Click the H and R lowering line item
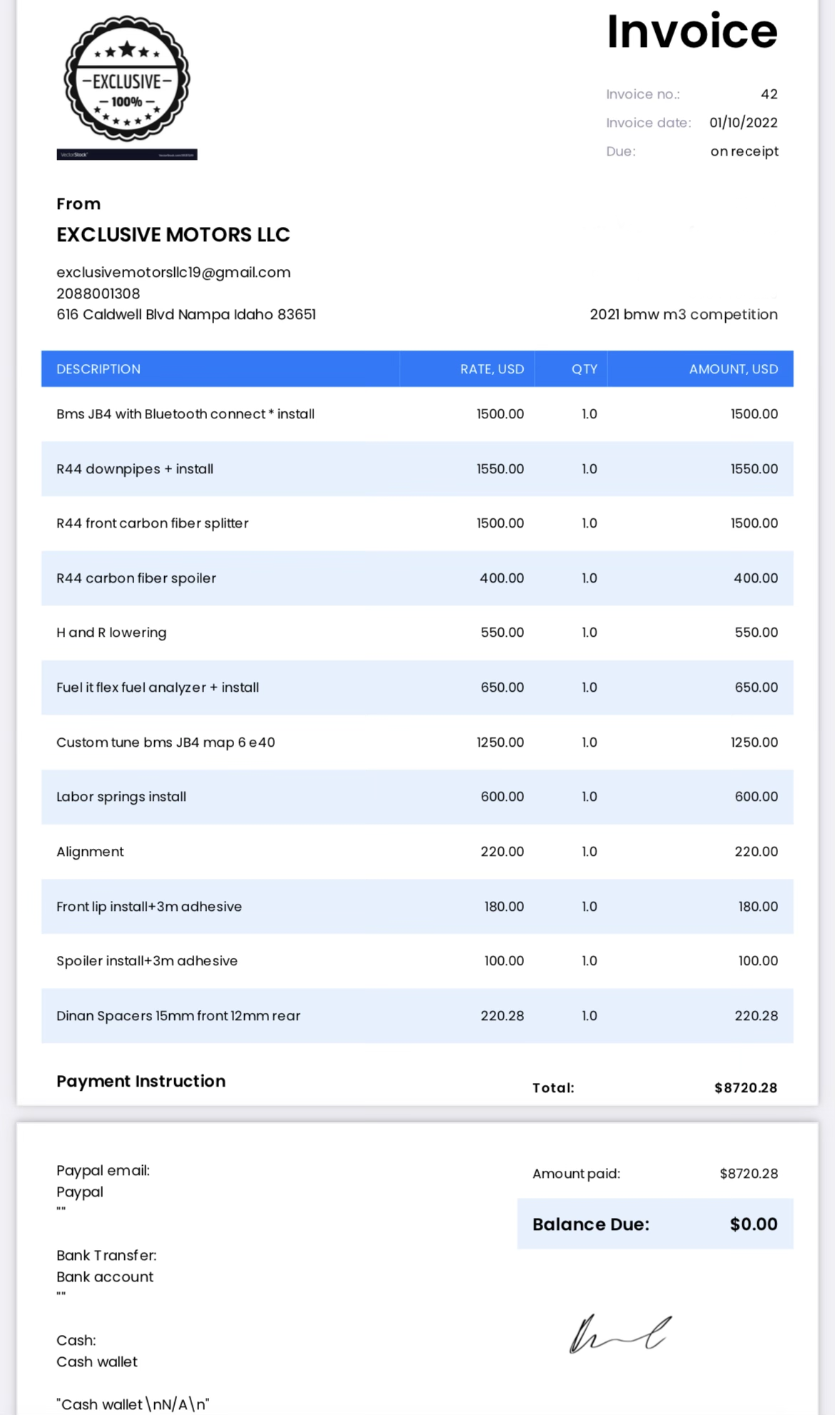 111,633
